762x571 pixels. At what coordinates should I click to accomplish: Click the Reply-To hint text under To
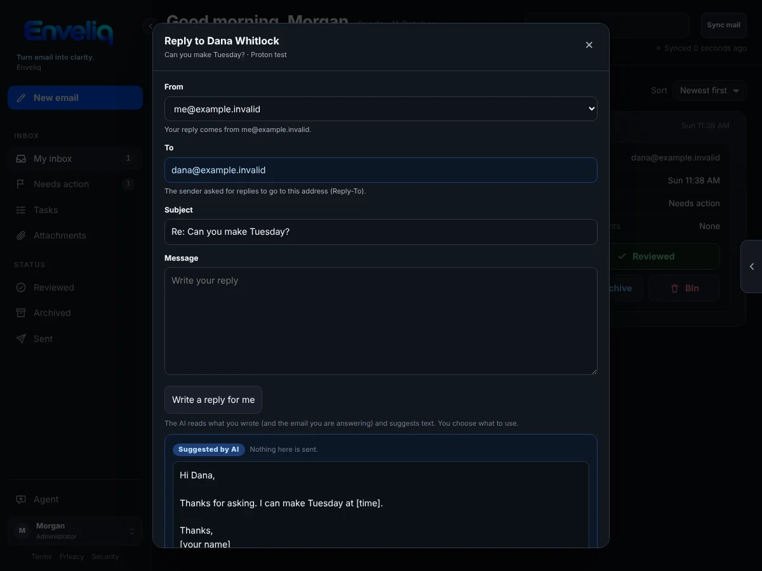pos(265,191)
